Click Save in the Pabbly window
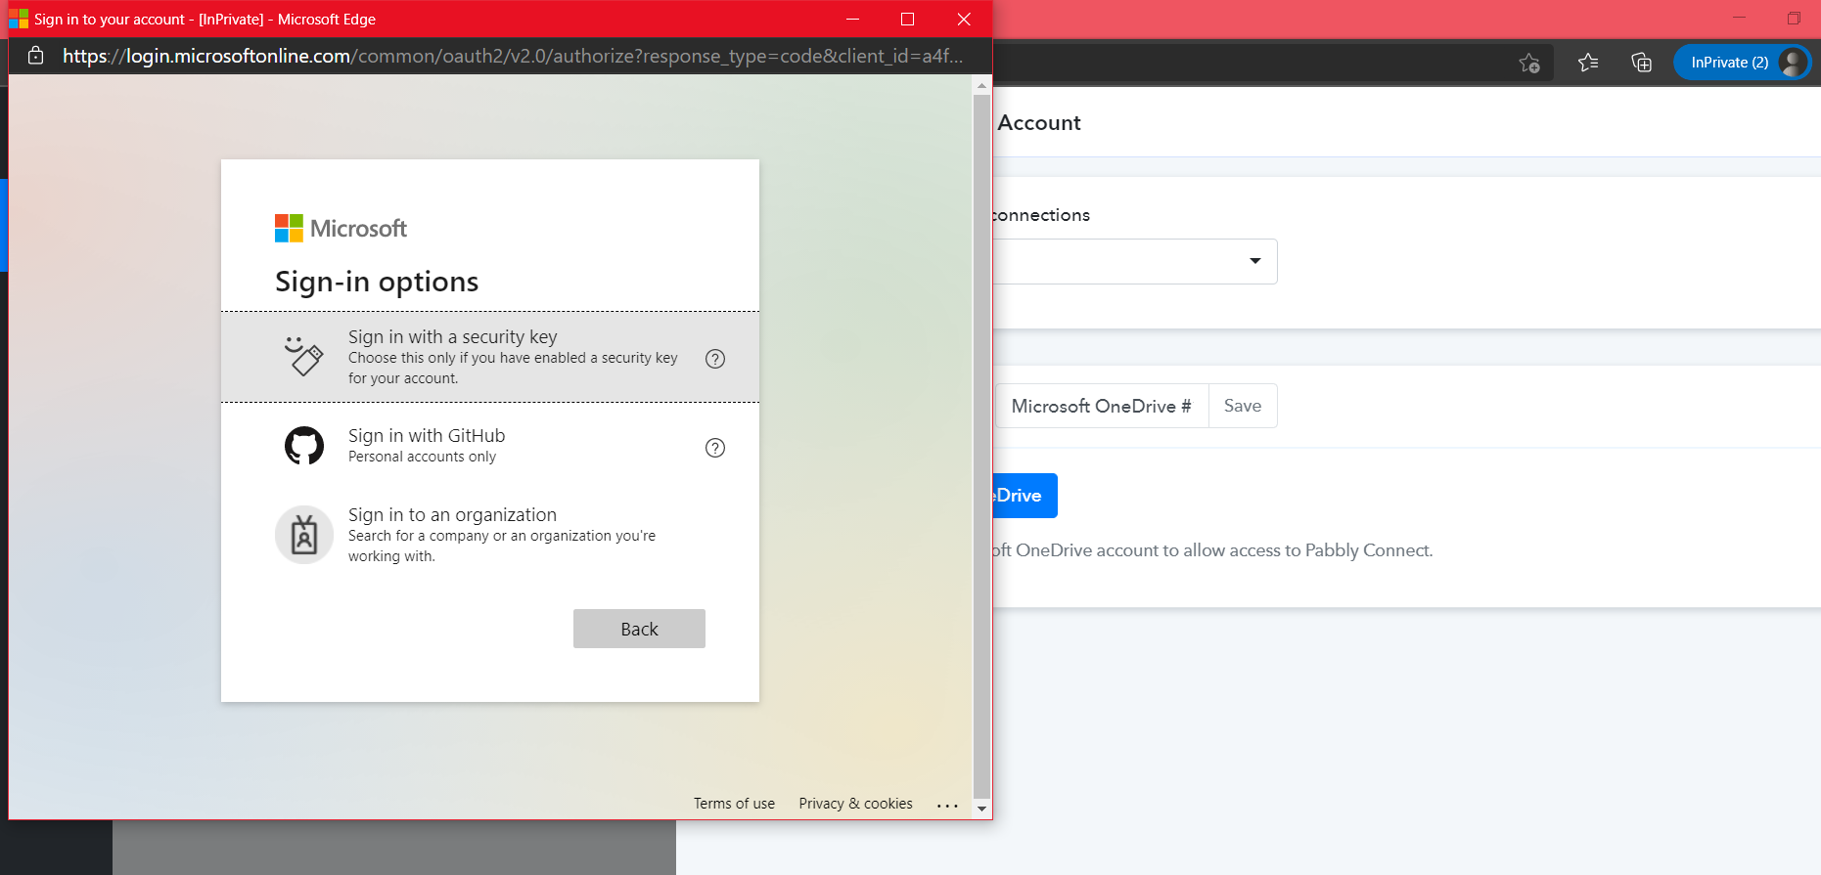Image resolution: width=1821 pixels, height=875 pixels. pos(1243,406)
